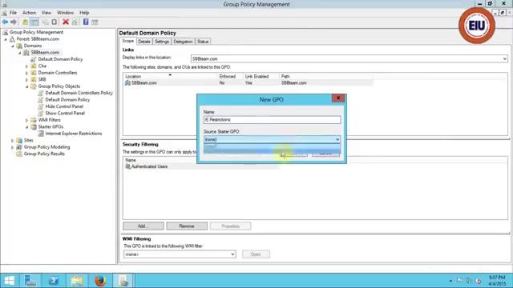513x288 pixels.
Task: Click the clock showing 9:57 PM
Action: coord(497,278)
